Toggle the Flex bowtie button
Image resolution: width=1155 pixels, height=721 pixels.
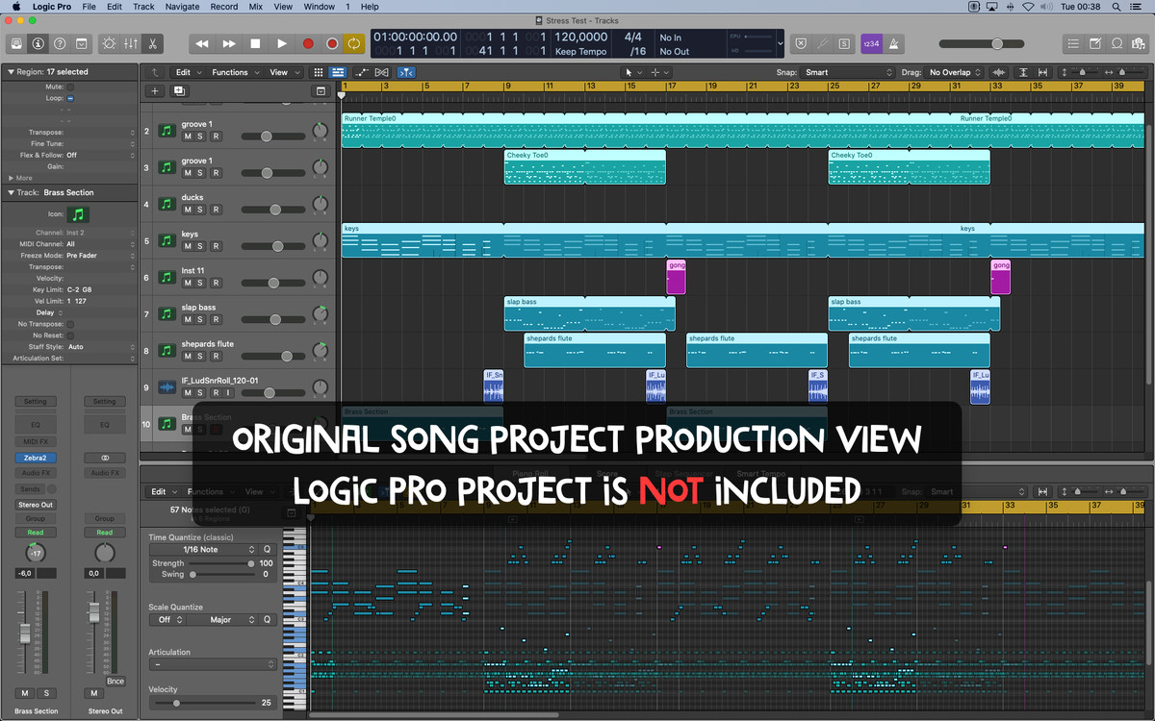pyautogui.click(x=382, y=72)
